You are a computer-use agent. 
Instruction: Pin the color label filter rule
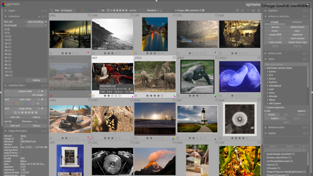[x=42, y=99]
